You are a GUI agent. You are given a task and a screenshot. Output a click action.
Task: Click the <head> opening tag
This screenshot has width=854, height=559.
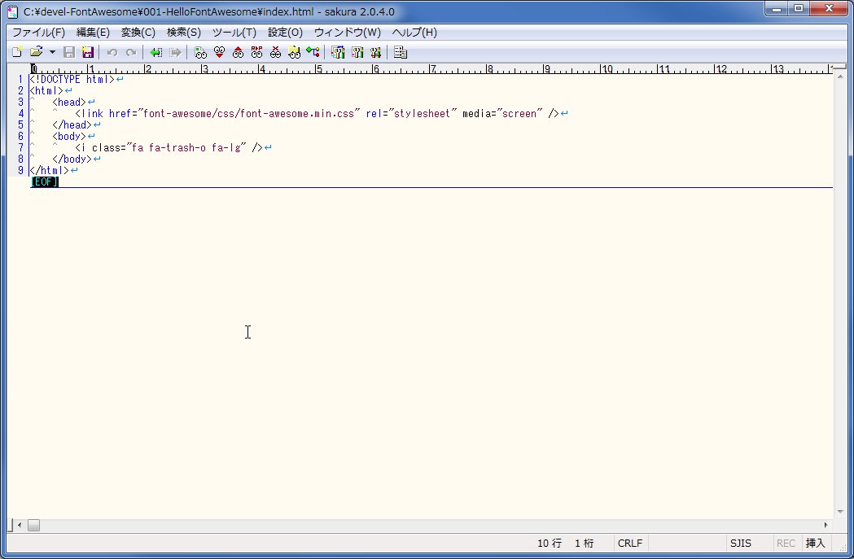(x=69, y=103)
